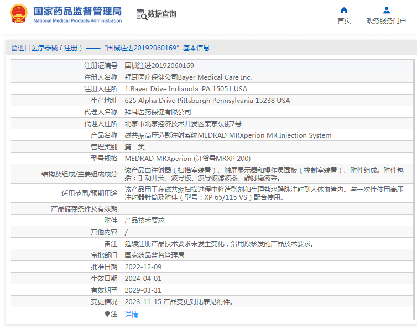Select registration number 国械注进20192060169 value

(159, 65)
